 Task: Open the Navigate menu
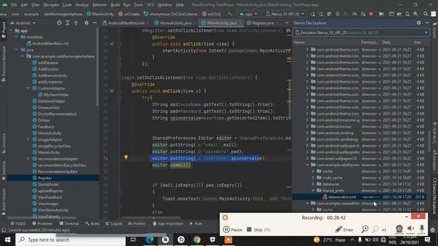click(51, 5)
